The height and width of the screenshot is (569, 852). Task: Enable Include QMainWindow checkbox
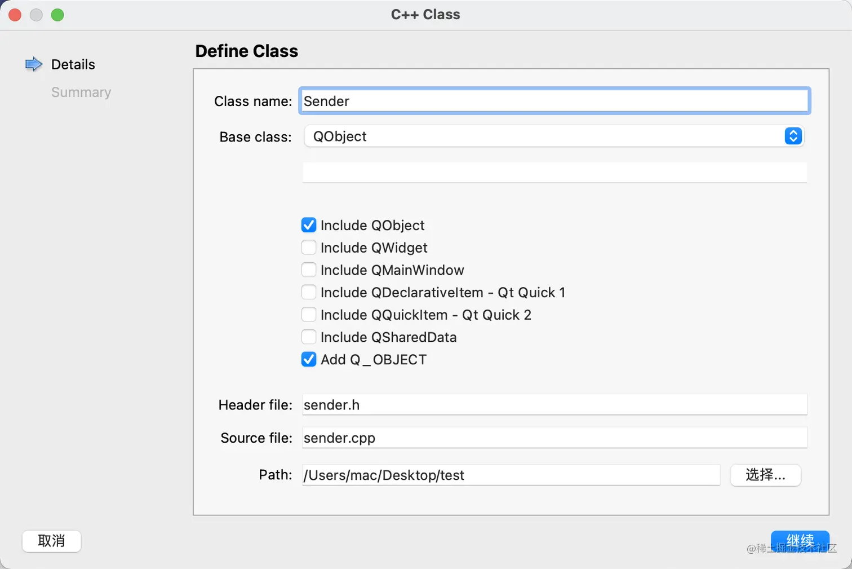pyautogui.click(x=309, y=270)
